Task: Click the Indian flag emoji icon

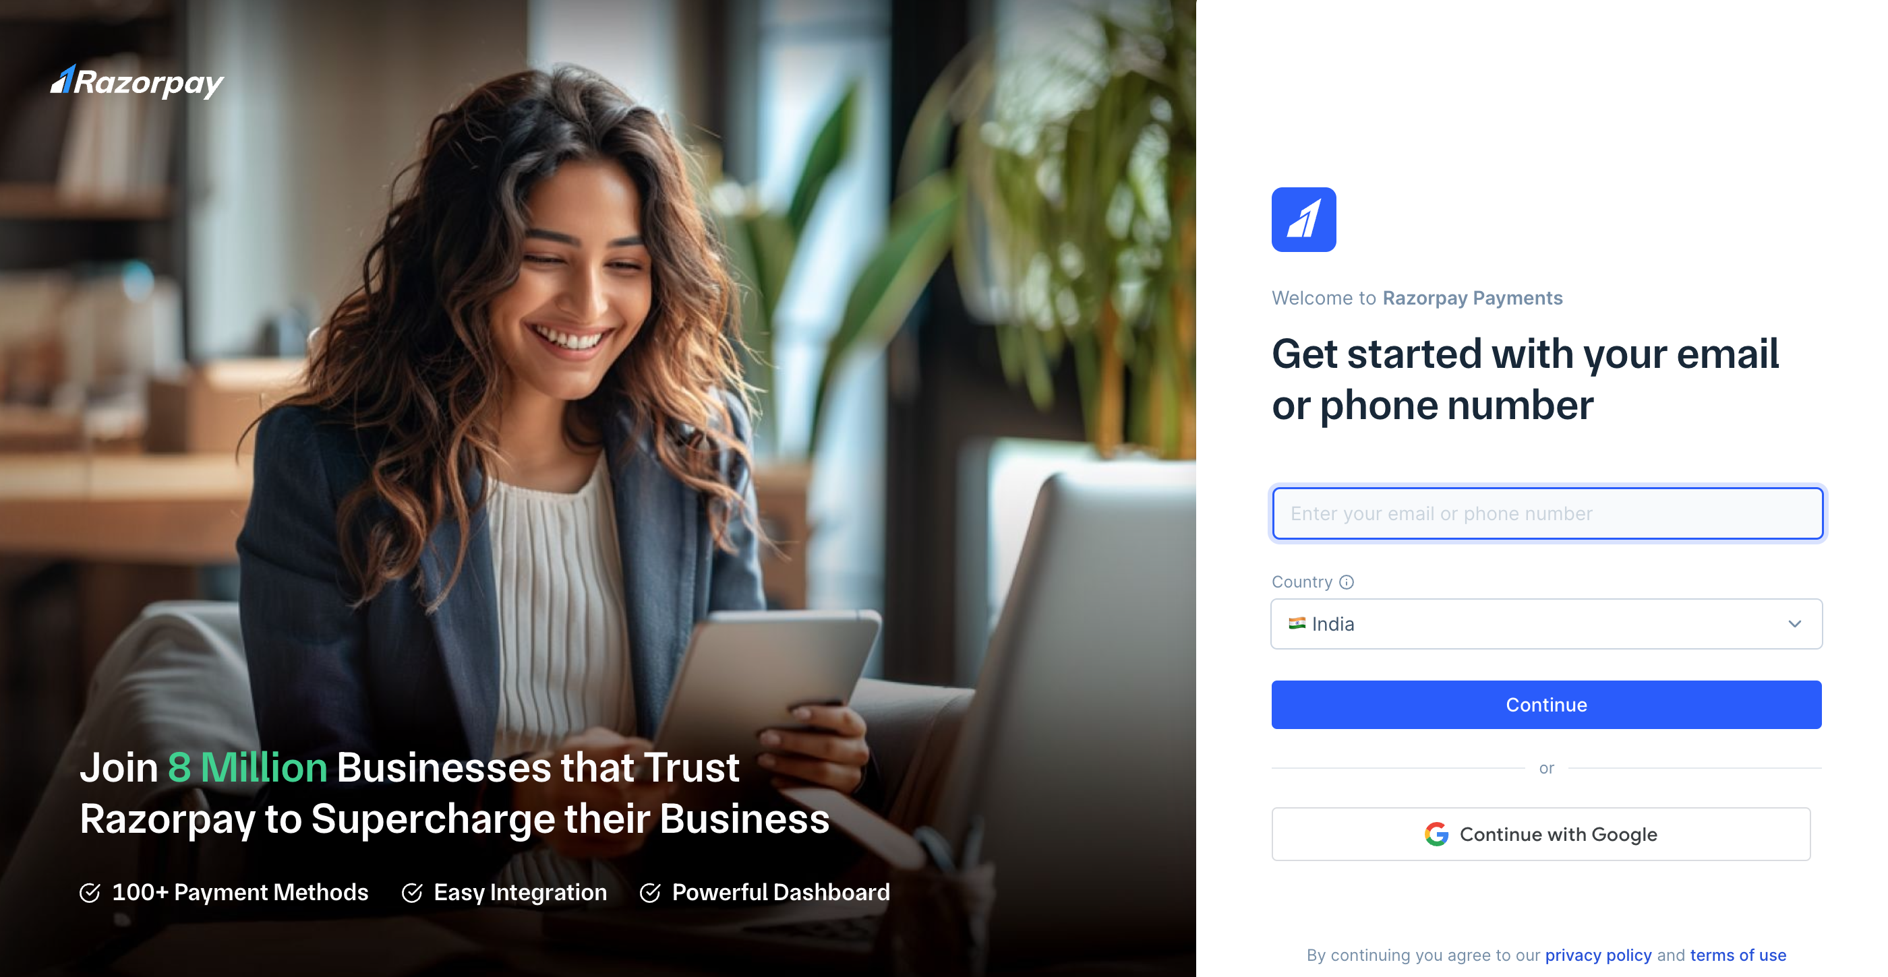Action: pyautogui.click(x=1298, y=623)
